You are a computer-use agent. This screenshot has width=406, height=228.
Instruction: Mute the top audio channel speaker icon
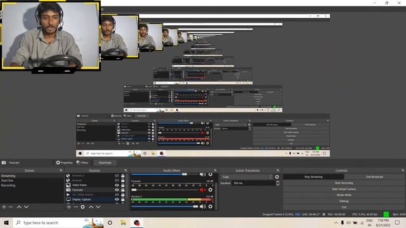(x=203, y=175)
